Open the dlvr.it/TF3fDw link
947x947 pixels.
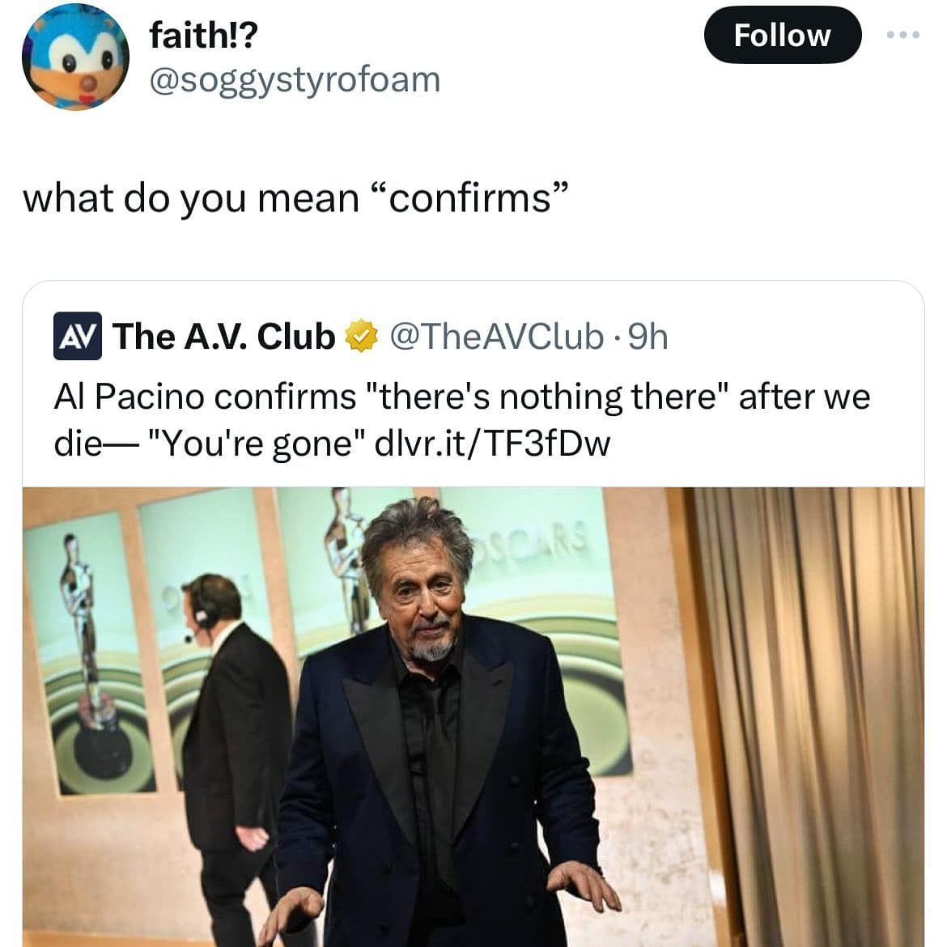[492, 444]
